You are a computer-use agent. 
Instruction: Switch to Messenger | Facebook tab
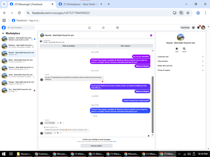point(32,4)
